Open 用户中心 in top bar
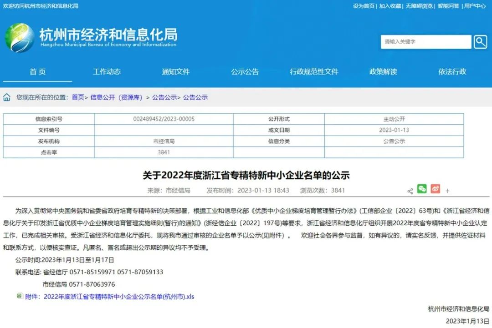Viewport: 492px width, 328px height. [x=475, y=6]
